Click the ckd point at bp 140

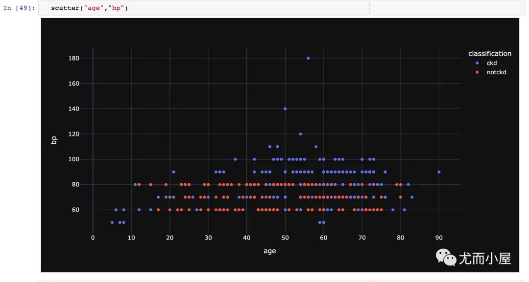(x=285, y=108)
